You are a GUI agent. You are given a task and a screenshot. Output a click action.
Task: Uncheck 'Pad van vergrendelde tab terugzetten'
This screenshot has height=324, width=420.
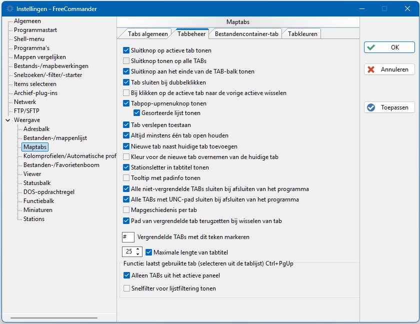pos(126,221)
